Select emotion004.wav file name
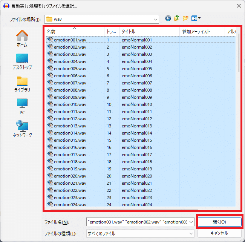This screenshot has width=245, height=242. (70, 61)
